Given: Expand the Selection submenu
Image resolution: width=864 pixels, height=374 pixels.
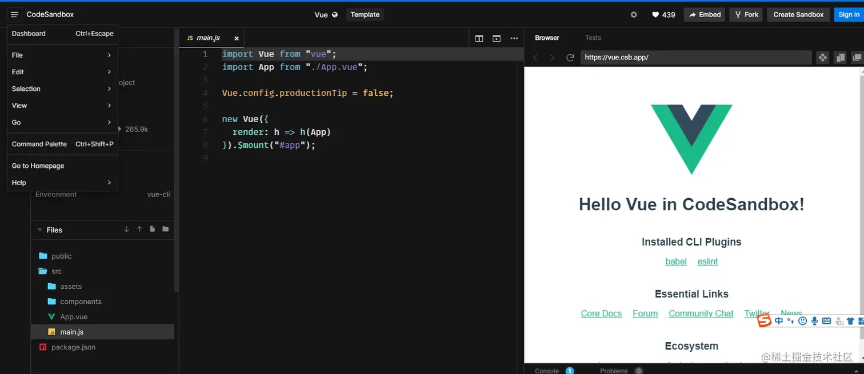Looking at the screenshot, I should click(62, 89).
